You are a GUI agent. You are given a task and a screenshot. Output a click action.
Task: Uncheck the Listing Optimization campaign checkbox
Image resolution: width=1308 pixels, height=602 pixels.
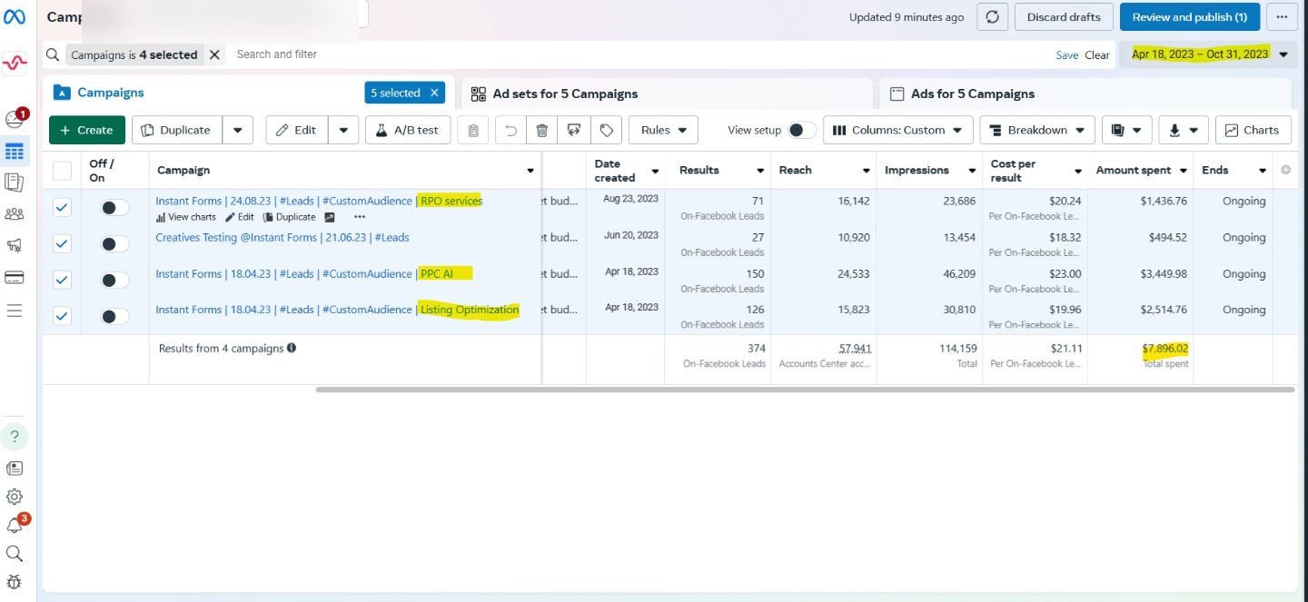coord(62,316)
